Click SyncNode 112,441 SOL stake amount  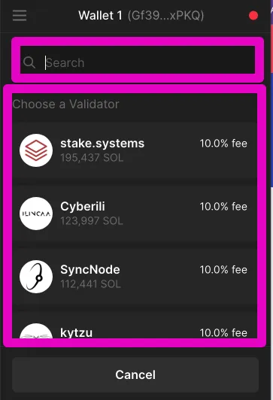click(90, 284)
